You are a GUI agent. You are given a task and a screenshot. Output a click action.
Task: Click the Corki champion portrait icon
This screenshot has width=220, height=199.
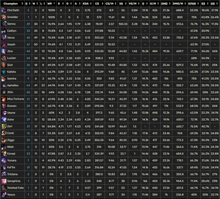[x=4, y=133]
